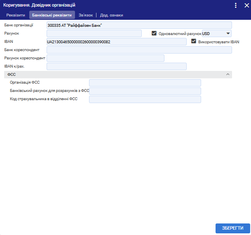Open the three-dot options menu
The image size is (251, 235).
click(x=236, y=5)
